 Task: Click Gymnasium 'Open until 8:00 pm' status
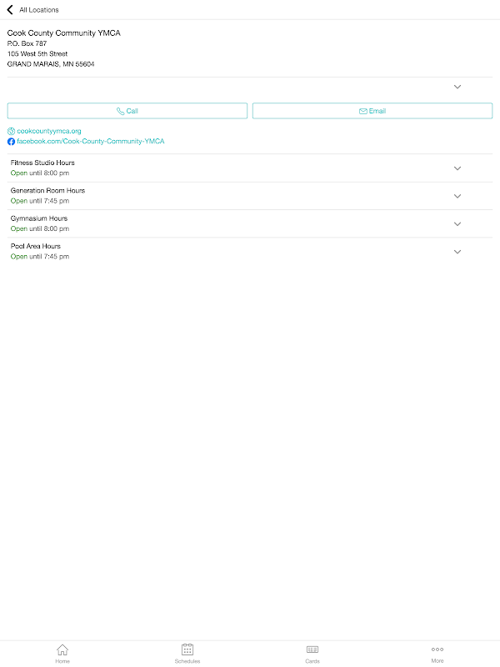click(x=40, y=228)
